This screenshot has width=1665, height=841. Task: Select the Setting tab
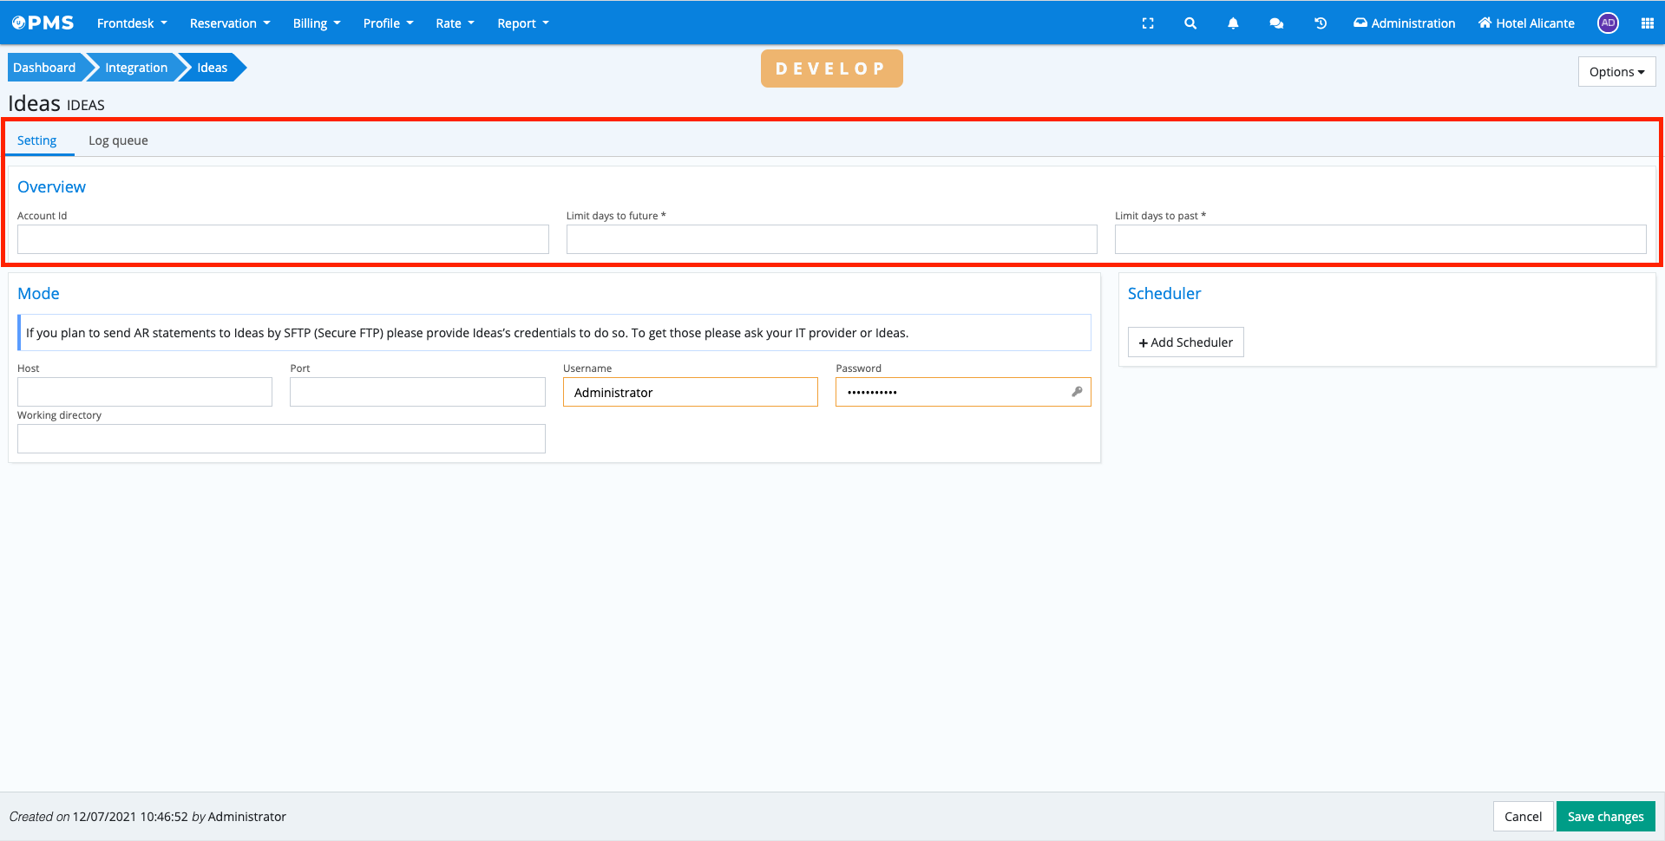(x=37, y=140)
